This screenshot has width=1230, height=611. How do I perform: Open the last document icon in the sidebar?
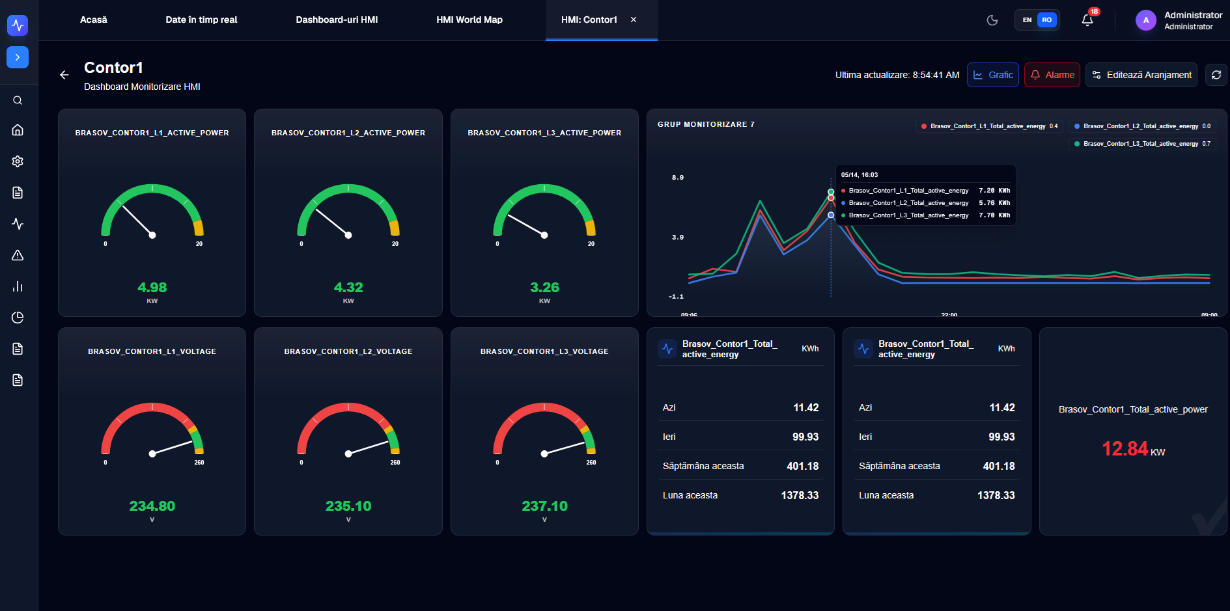point(18,380)
